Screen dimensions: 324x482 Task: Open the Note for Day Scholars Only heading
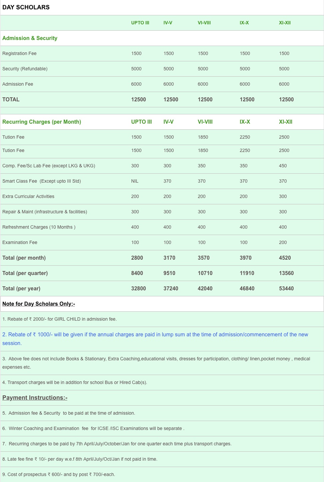tap(39, 304)
